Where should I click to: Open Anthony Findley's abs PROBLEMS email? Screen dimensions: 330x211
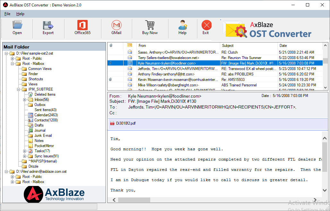215,74
